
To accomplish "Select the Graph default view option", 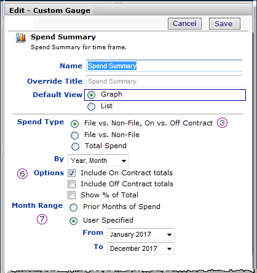I will point(91,95).
